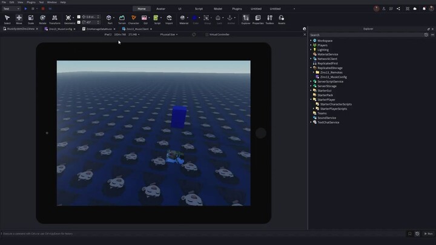
Task: Toggle the move snap checkbox
Action: (79, 17)
